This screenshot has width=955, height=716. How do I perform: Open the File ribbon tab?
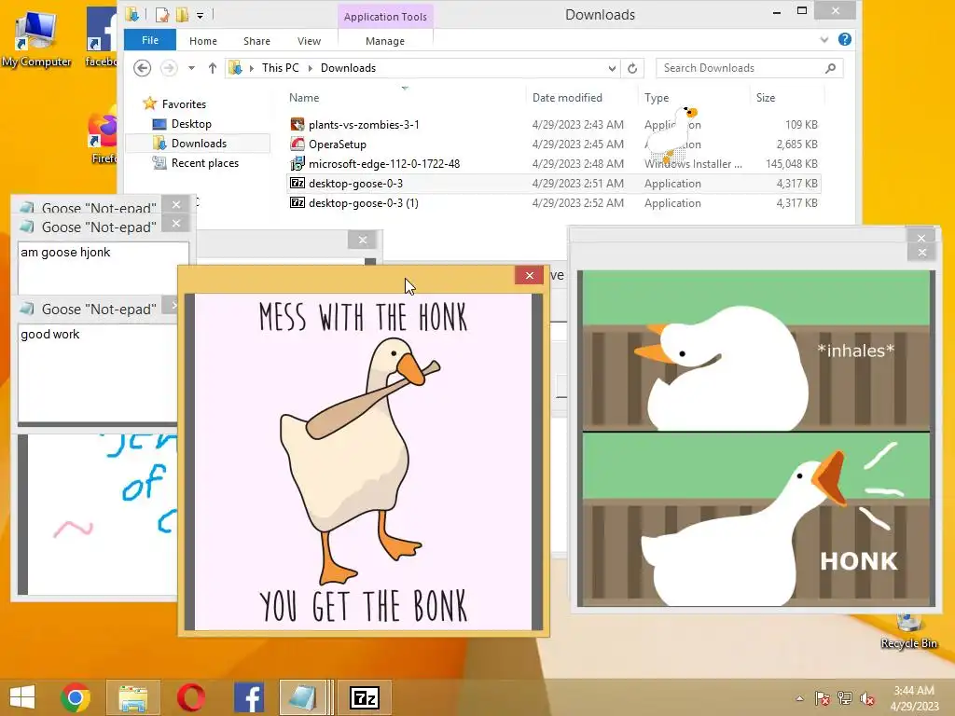(x=150, y=40)
